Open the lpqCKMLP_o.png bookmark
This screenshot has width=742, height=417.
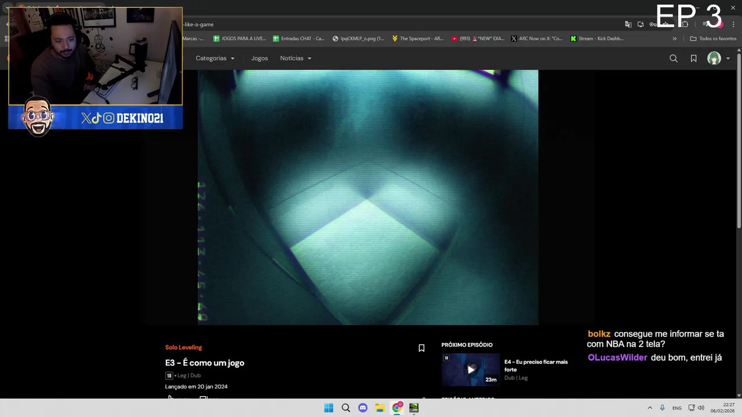(x=358, y=39)
